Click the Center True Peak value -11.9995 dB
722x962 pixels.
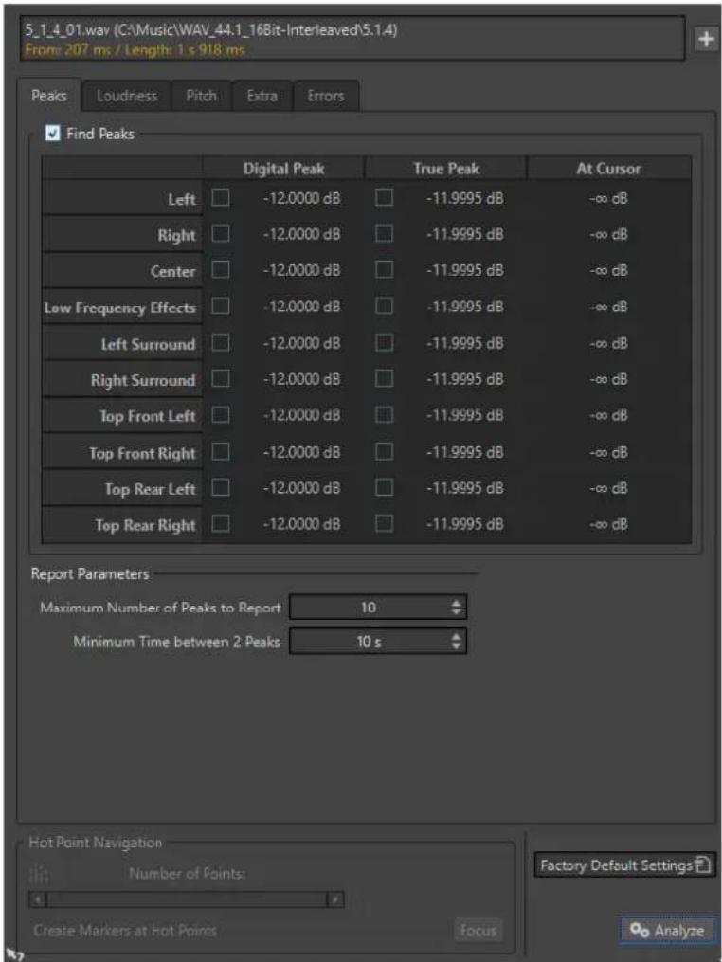coord(465,270)
